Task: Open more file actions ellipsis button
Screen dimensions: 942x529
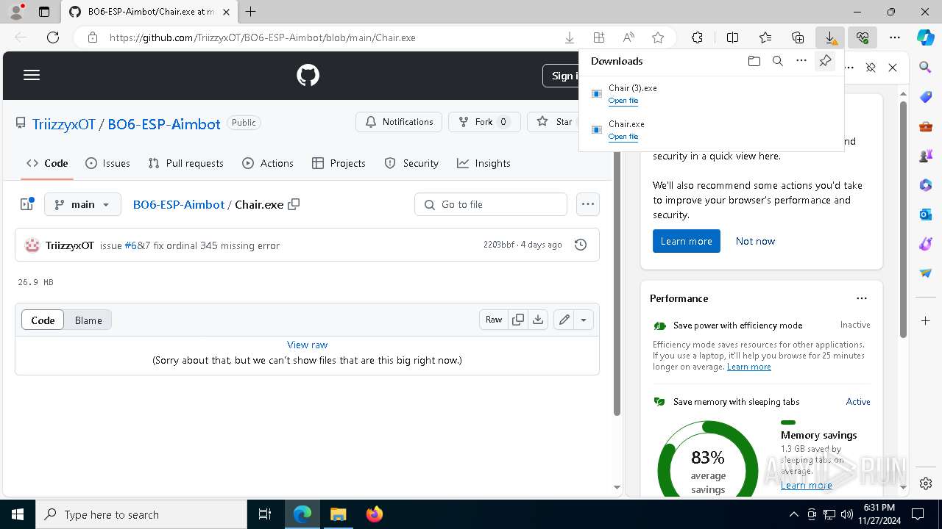Action: tap(587, 204)
